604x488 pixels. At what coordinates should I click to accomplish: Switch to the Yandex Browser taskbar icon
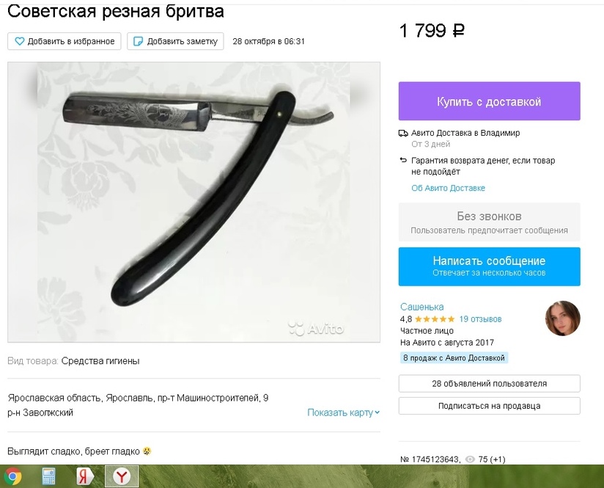point(122,477)
